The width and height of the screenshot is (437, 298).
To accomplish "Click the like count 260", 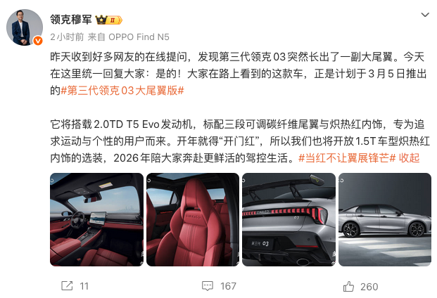I will tap(369, 287).
